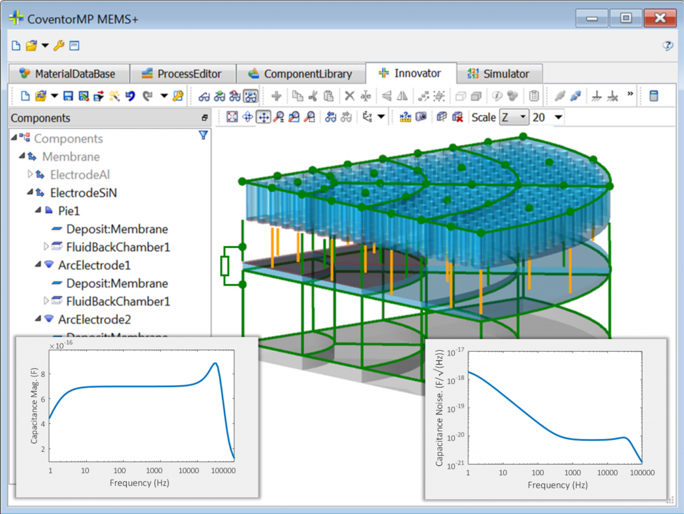Screen dimensions: 684x514
Task: Open the dropdown arrow beside the redo icon
Action: 164,96
